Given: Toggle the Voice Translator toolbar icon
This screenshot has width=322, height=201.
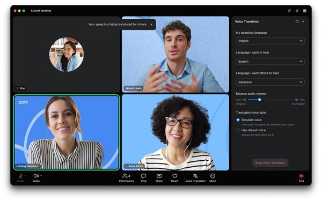Looking at the screenshot, I should (x=195, y=177).
